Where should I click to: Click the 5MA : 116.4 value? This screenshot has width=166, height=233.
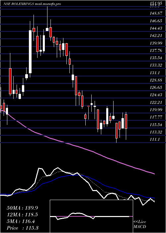[21, 221]
